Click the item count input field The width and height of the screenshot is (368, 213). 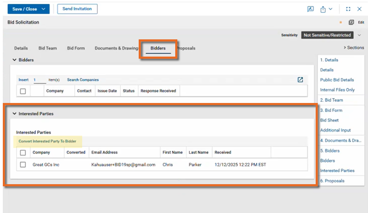39,80
